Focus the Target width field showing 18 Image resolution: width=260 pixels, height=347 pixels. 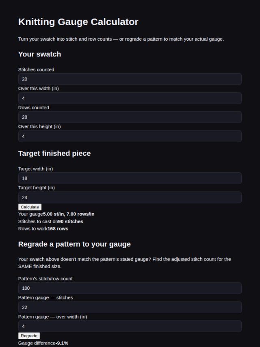coord(130,178)
